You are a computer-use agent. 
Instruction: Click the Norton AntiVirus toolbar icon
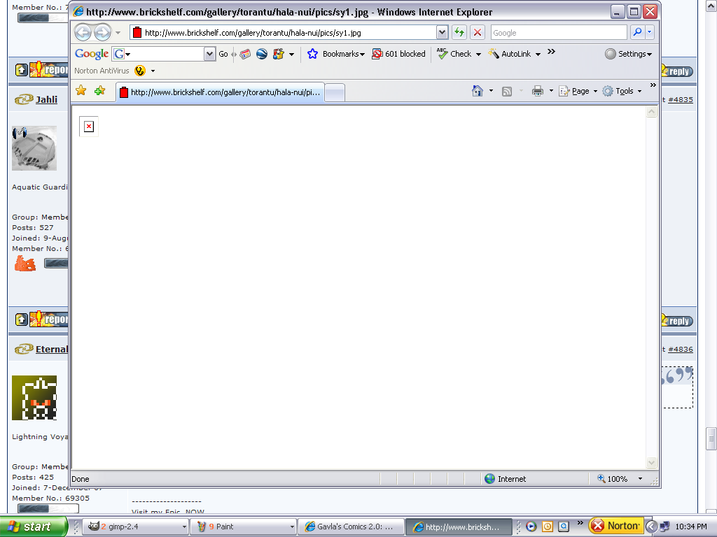[140, 71]
